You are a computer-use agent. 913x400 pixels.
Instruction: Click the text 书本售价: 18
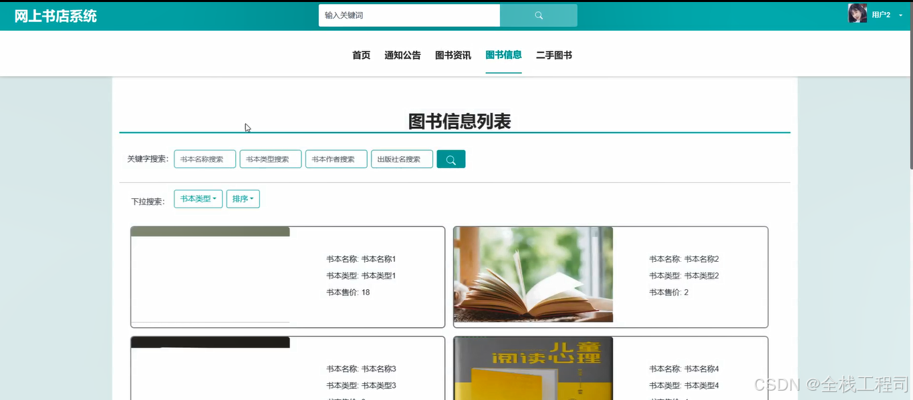(348, 292)
